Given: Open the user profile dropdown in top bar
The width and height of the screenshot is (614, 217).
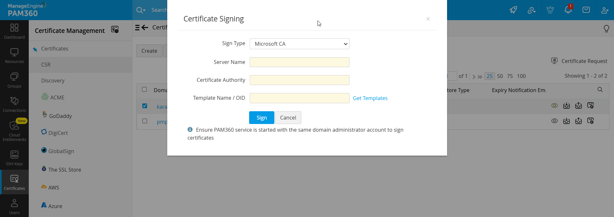Looking at the screenshot, I should click(x=605, y=10).
